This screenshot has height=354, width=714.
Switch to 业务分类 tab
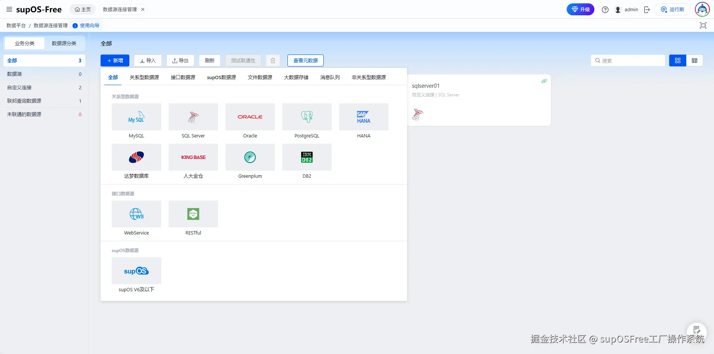click(25, 43)
